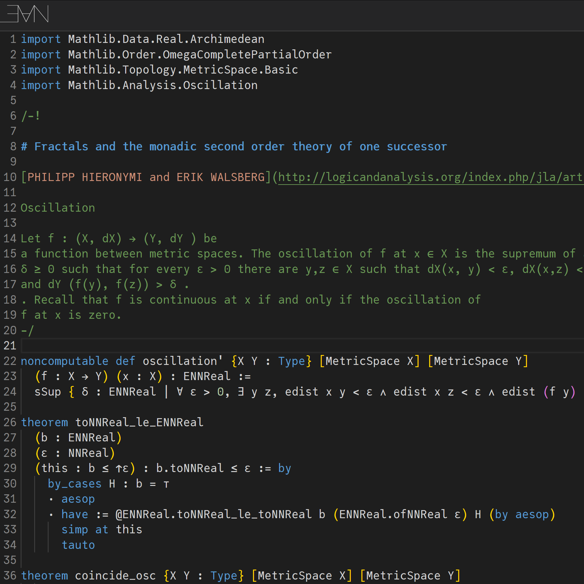
Task: Click the word Oscillation on line 12
Action: 58,208
